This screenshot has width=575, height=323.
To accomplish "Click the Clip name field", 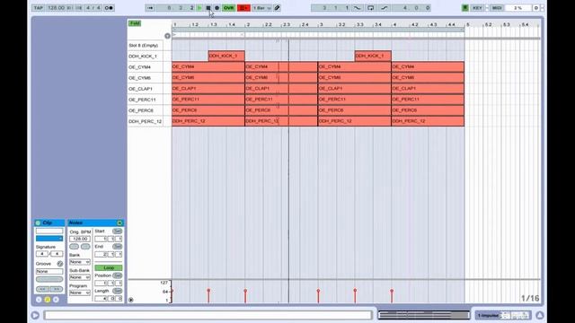I will coord(49,231).
